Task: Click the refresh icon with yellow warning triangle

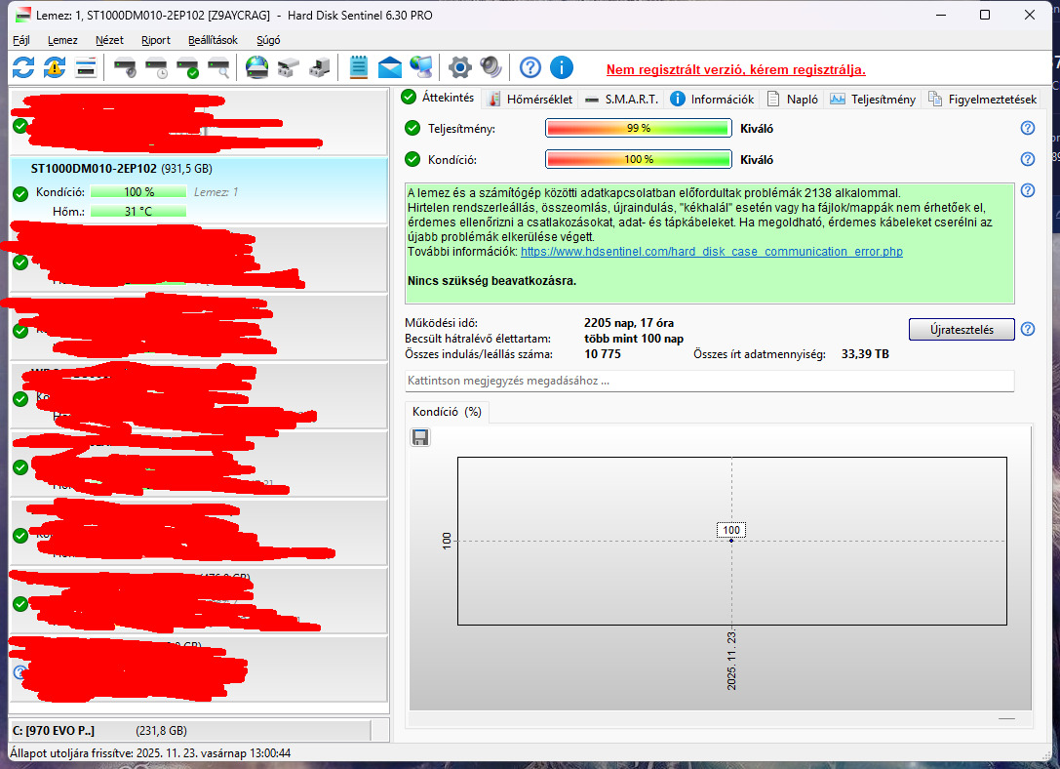Action: (55, 67)
